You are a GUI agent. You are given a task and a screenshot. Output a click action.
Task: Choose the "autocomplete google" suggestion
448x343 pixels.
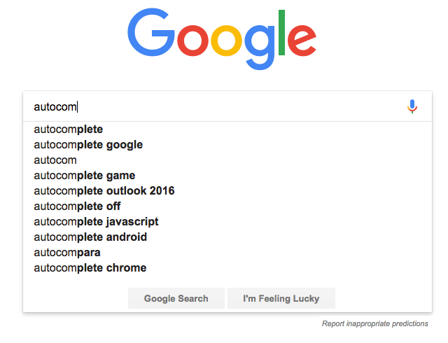pyautogui.click(x=88, y=145)
